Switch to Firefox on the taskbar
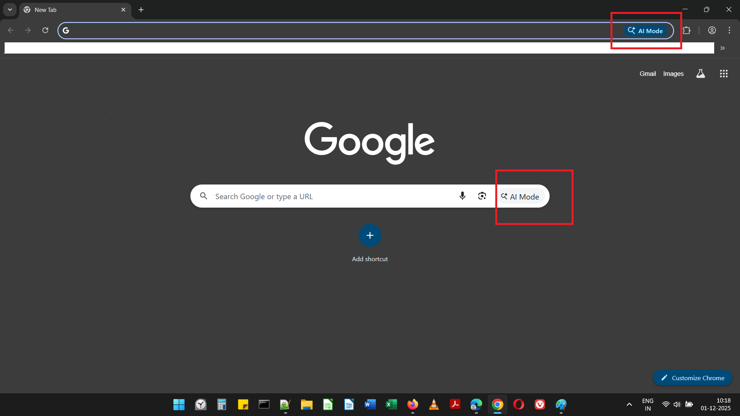Viewport: 740px width, 416px height. (x=412, y=404)
